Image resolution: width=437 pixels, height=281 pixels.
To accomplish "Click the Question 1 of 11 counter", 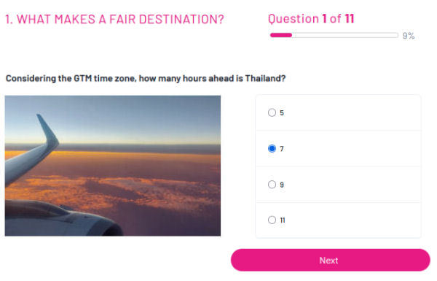I will tap(311, 19).
